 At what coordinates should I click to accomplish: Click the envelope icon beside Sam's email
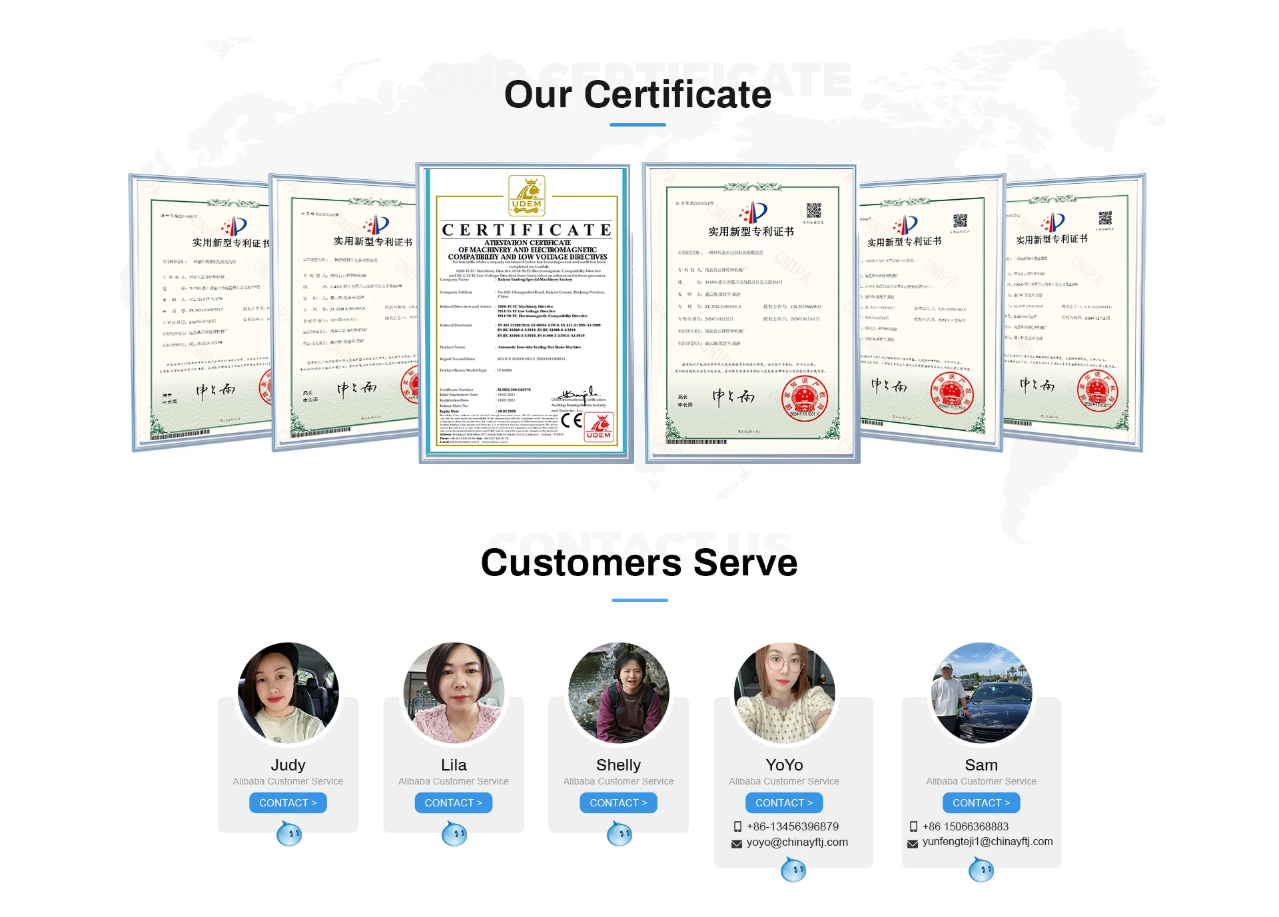point(913,843)
